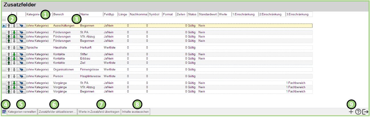Select the row selector of Ausschüttungen Begonnen row
This screenshot has width=370, height=117.
[x=4, y=26]
